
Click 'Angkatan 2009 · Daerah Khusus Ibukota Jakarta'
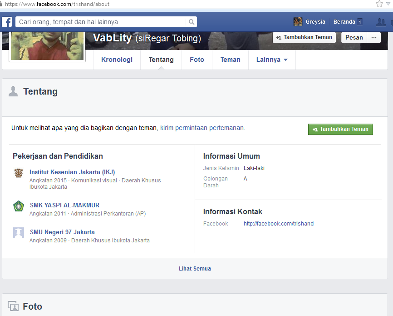89,241
